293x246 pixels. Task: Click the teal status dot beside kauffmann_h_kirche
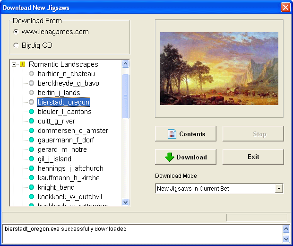31,178
